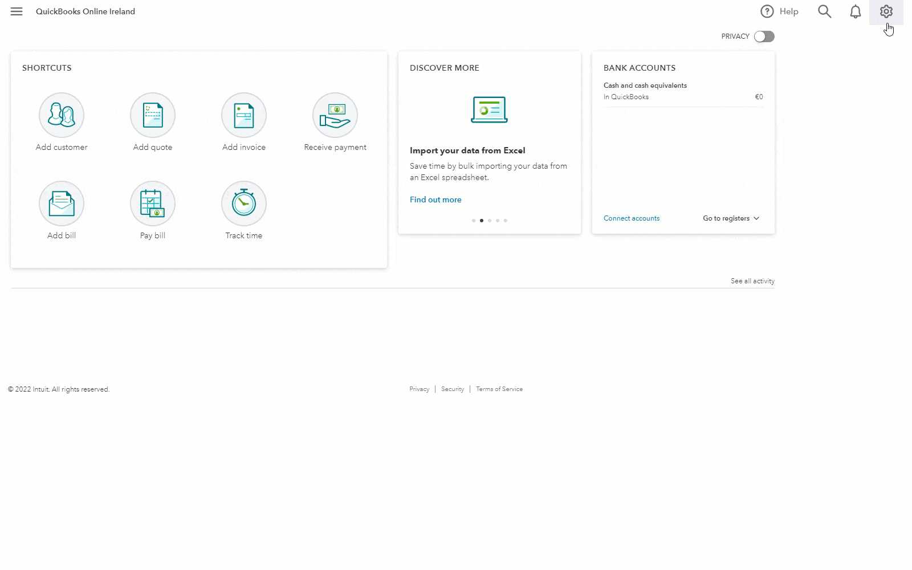Click the Connect accounts link

pos(632,218)
